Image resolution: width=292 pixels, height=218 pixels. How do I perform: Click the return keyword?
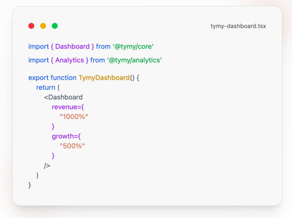[x=46, y=87]
